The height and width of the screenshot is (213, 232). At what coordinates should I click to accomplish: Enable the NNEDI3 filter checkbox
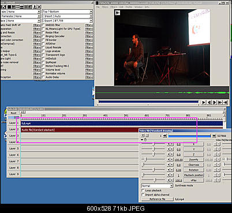(x=43, y=25)
